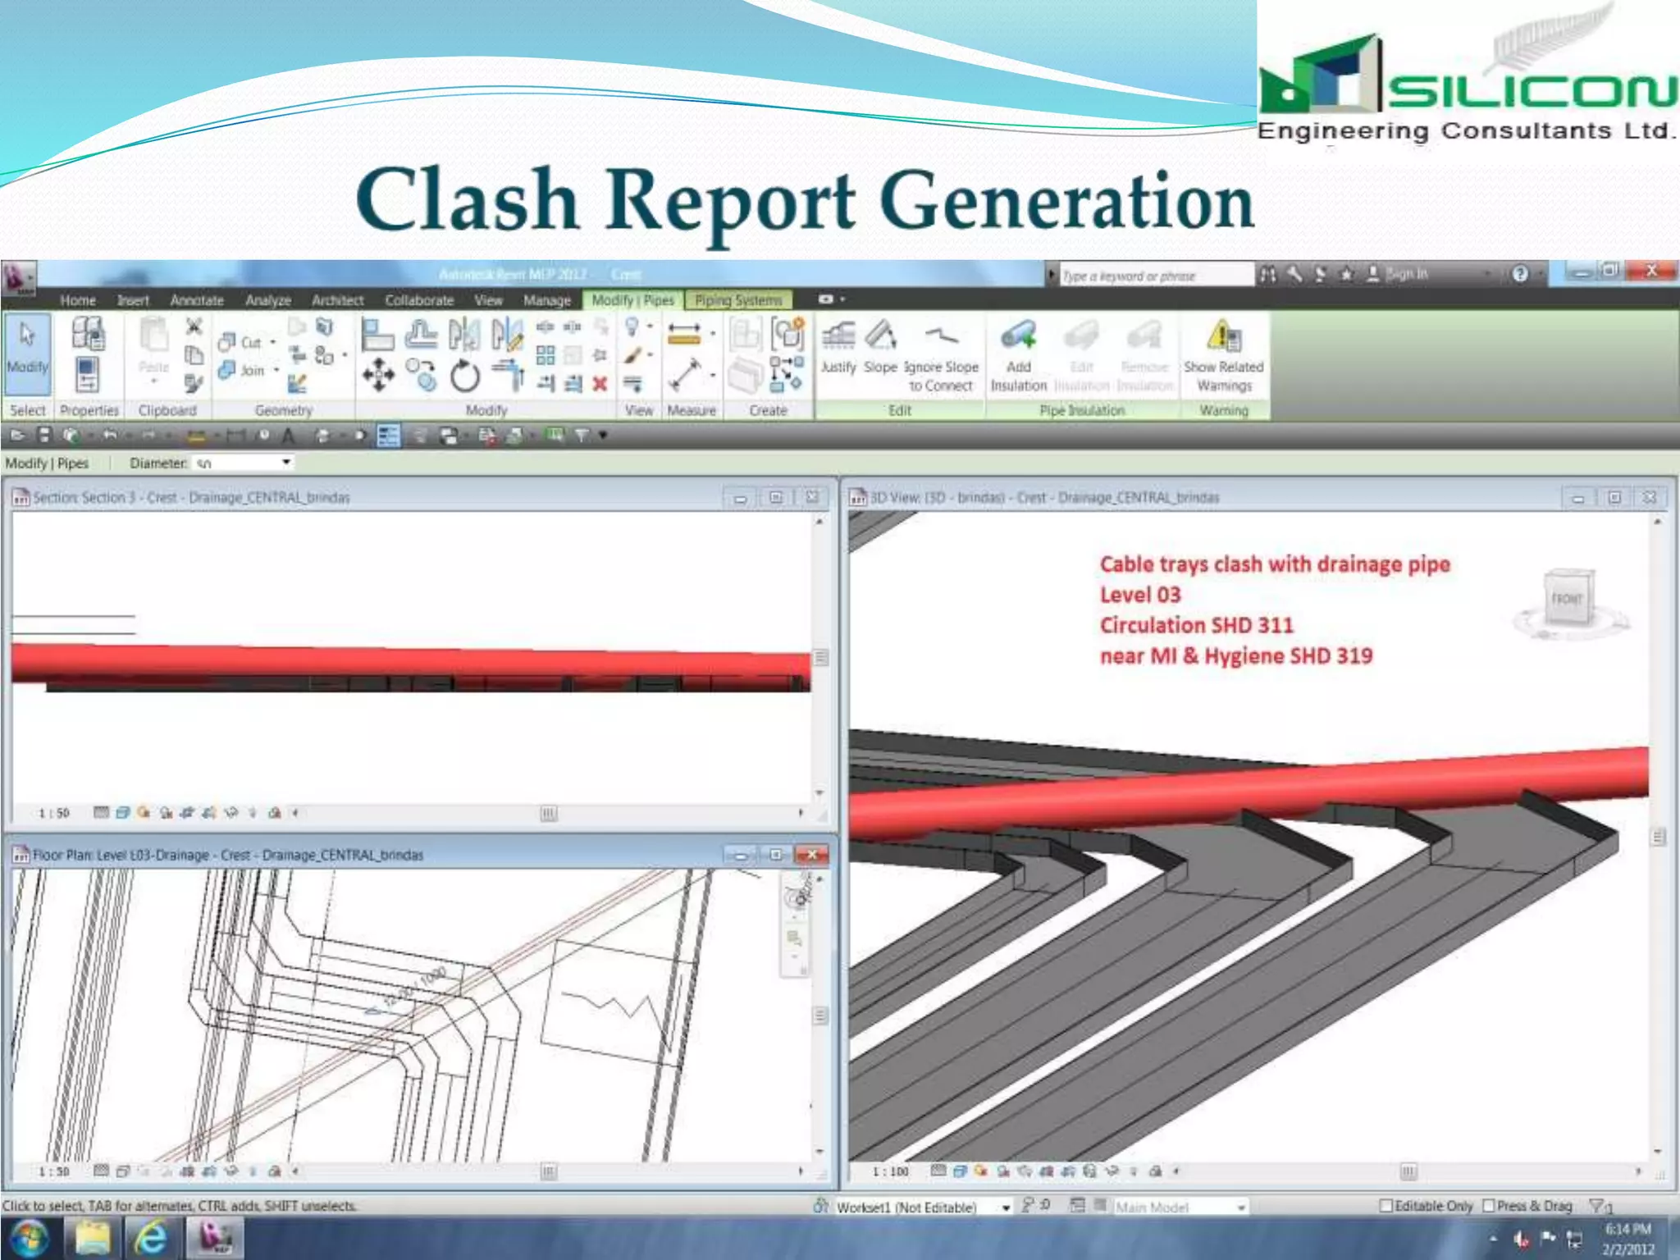
Task: Click the Ignore Slope to Connect icon
Action: (x=941, y=336)
